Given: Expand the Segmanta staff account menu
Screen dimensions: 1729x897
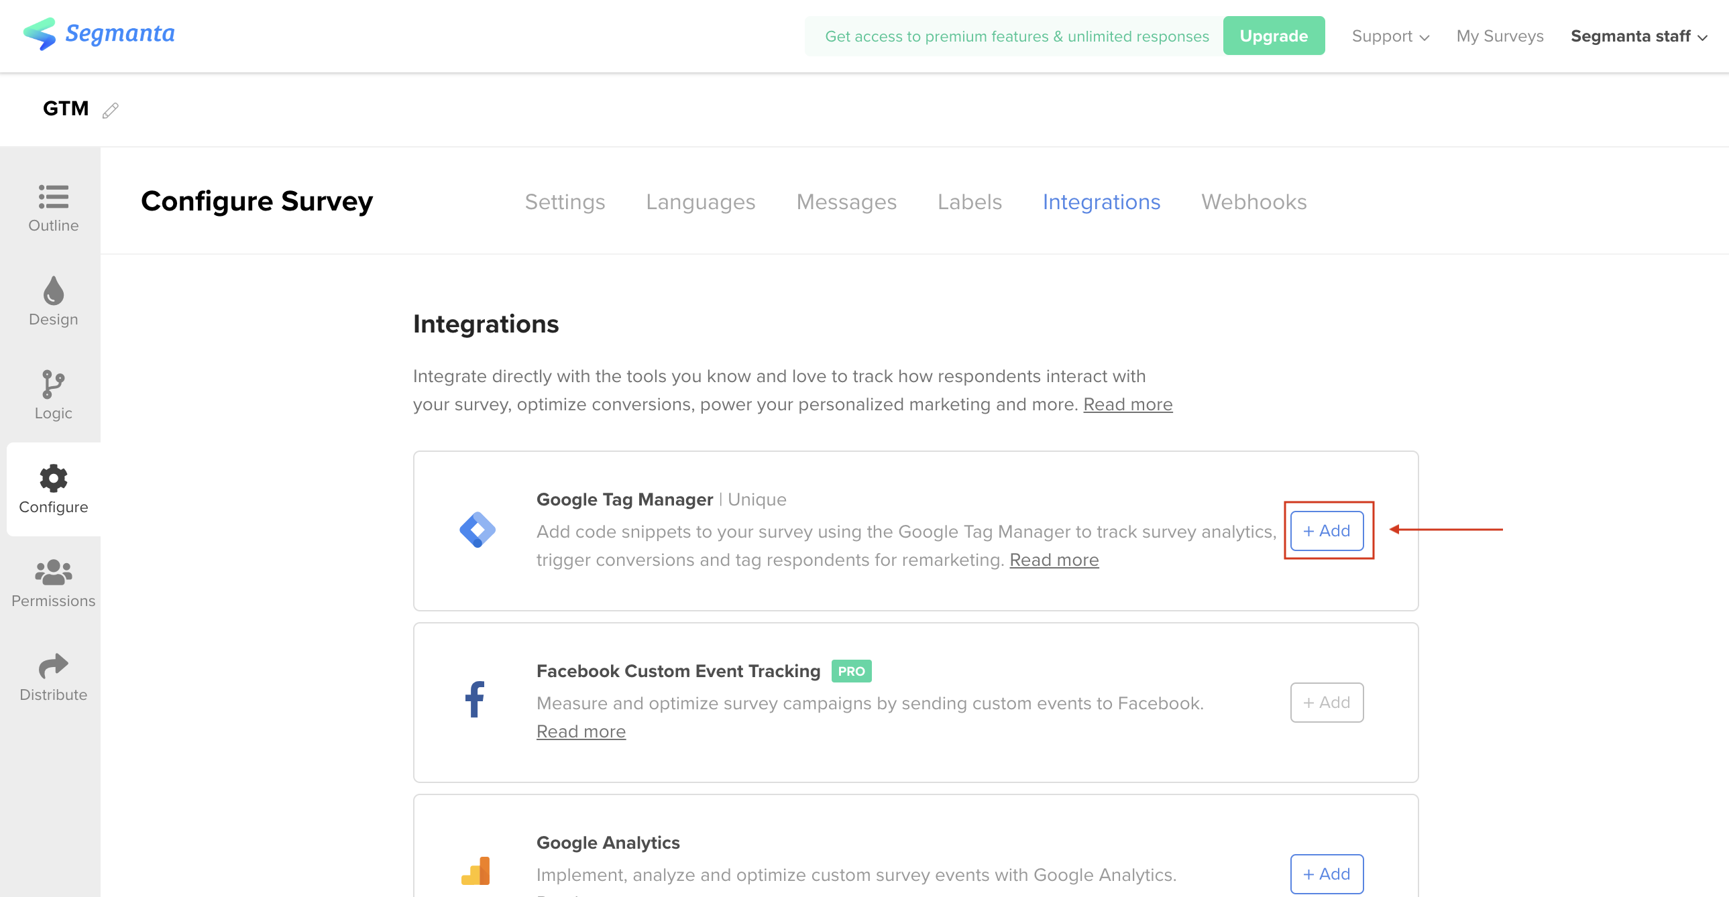Looking at the screenshot, I should [1638, 36].
